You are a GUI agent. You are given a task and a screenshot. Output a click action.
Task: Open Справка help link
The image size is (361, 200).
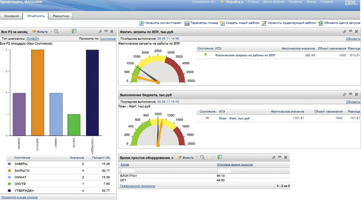pos(326,2)
